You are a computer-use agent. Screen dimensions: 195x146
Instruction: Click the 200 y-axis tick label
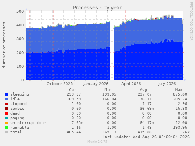pos(20,53)
